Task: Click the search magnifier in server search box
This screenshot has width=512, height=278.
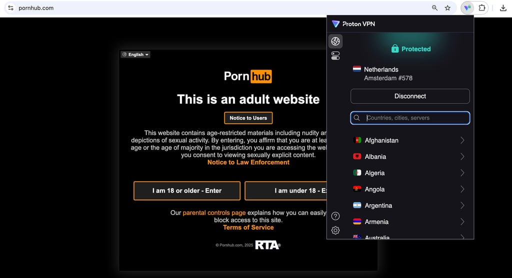Action: point(357,118)
